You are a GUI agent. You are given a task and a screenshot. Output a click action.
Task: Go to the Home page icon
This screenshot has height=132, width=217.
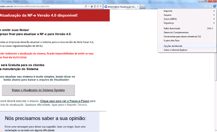click(206, 6)
